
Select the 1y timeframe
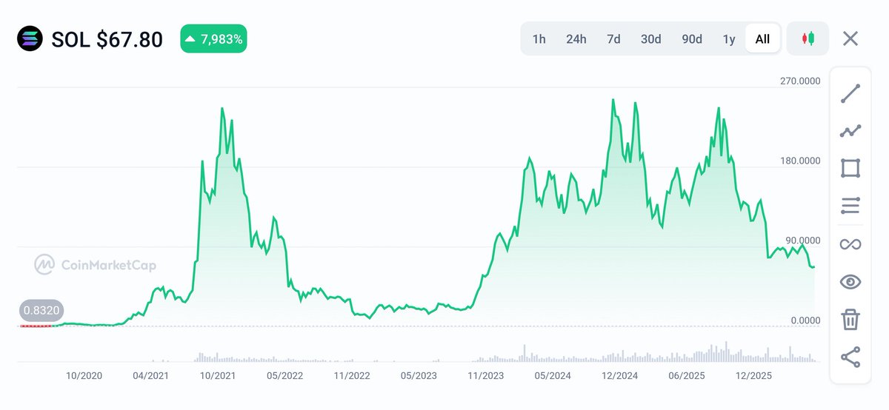pos(729,39)
